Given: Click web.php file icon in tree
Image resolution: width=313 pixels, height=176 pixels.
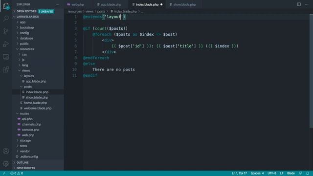Looking at the screenshot, I should (x=19, y=135).
